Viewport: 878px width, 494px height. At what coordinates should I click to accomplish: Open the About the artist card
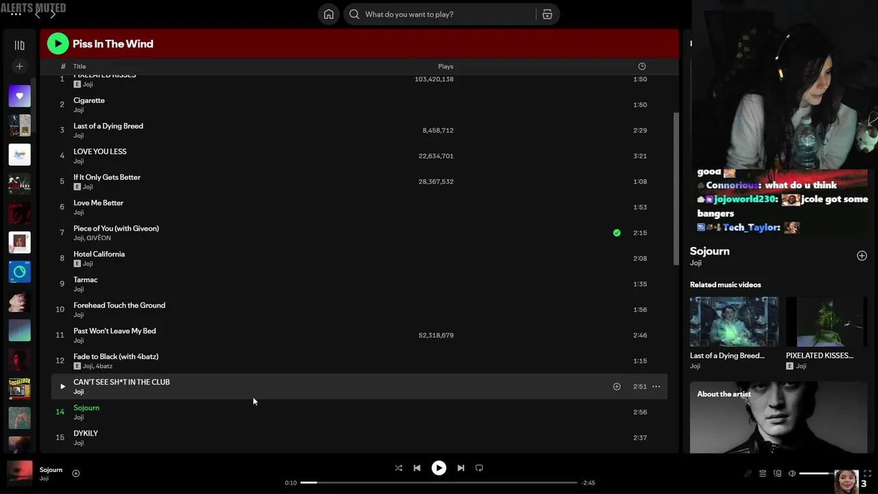(x=779, y=417)
